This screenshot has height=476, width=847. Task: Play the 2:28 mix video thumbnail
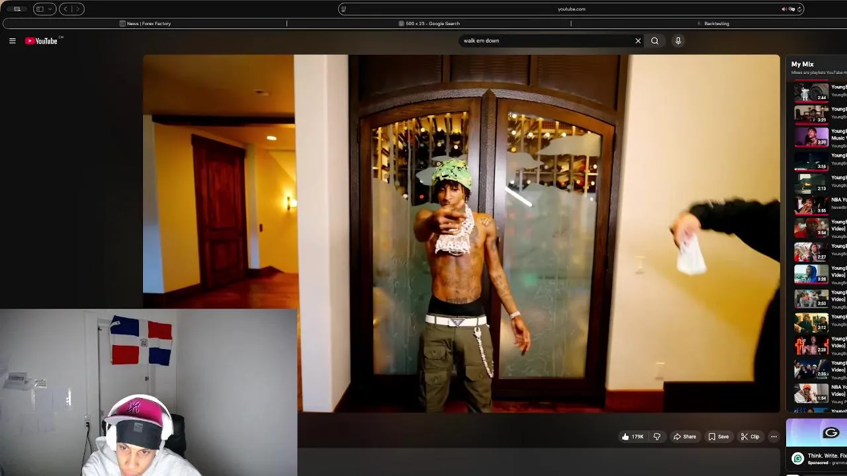click(x=811, y=344)
